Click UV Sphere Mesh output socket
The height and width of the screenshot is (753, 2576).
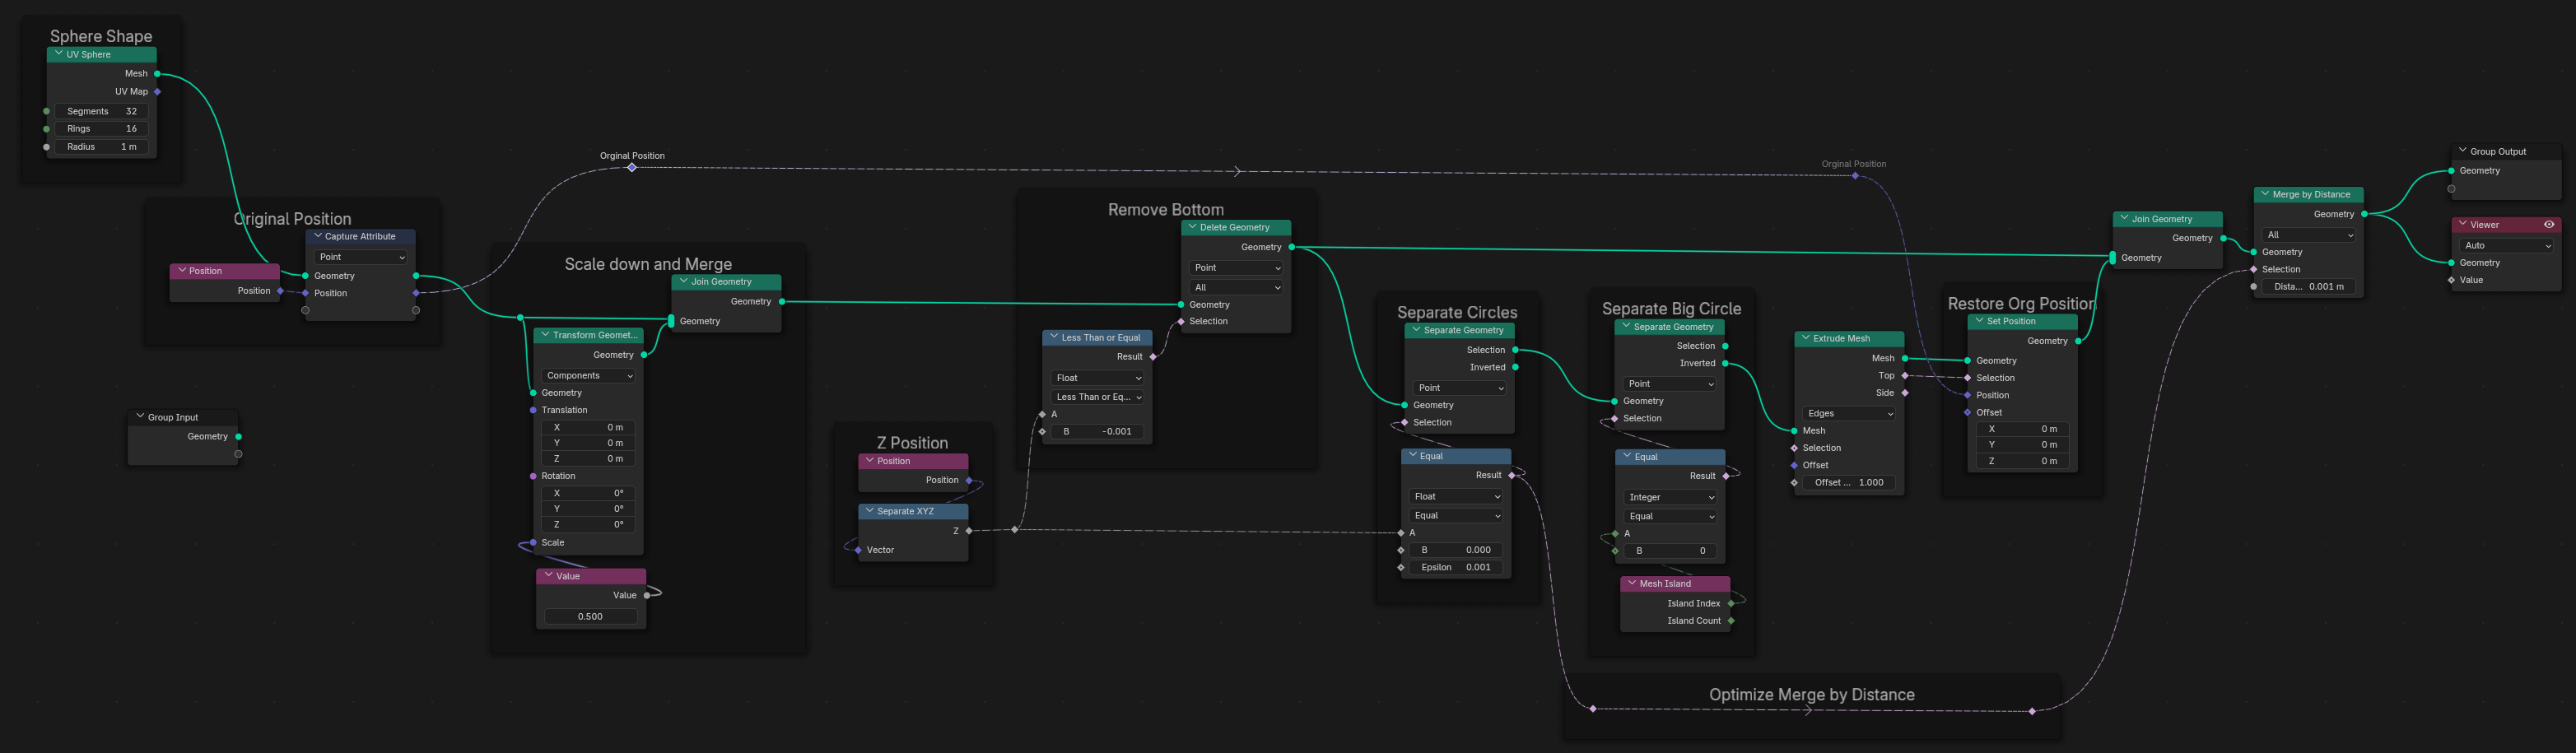tap(158, 74)
